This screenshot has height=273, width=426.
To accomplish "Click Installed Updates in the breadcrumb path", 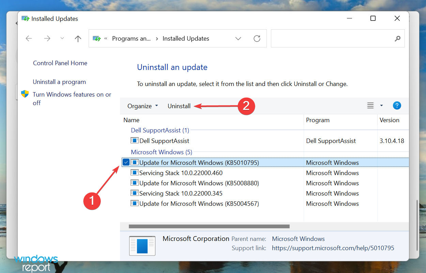I will 186,38.
